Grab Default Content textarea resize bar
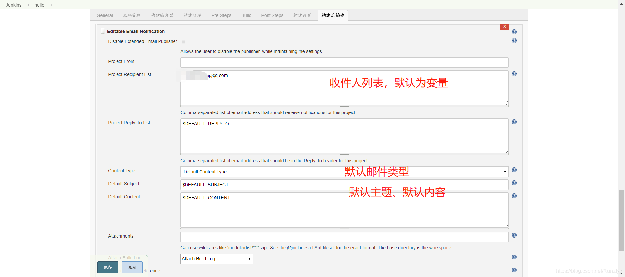The height and width of the screenshot is (277, 625). pos(344,228)
